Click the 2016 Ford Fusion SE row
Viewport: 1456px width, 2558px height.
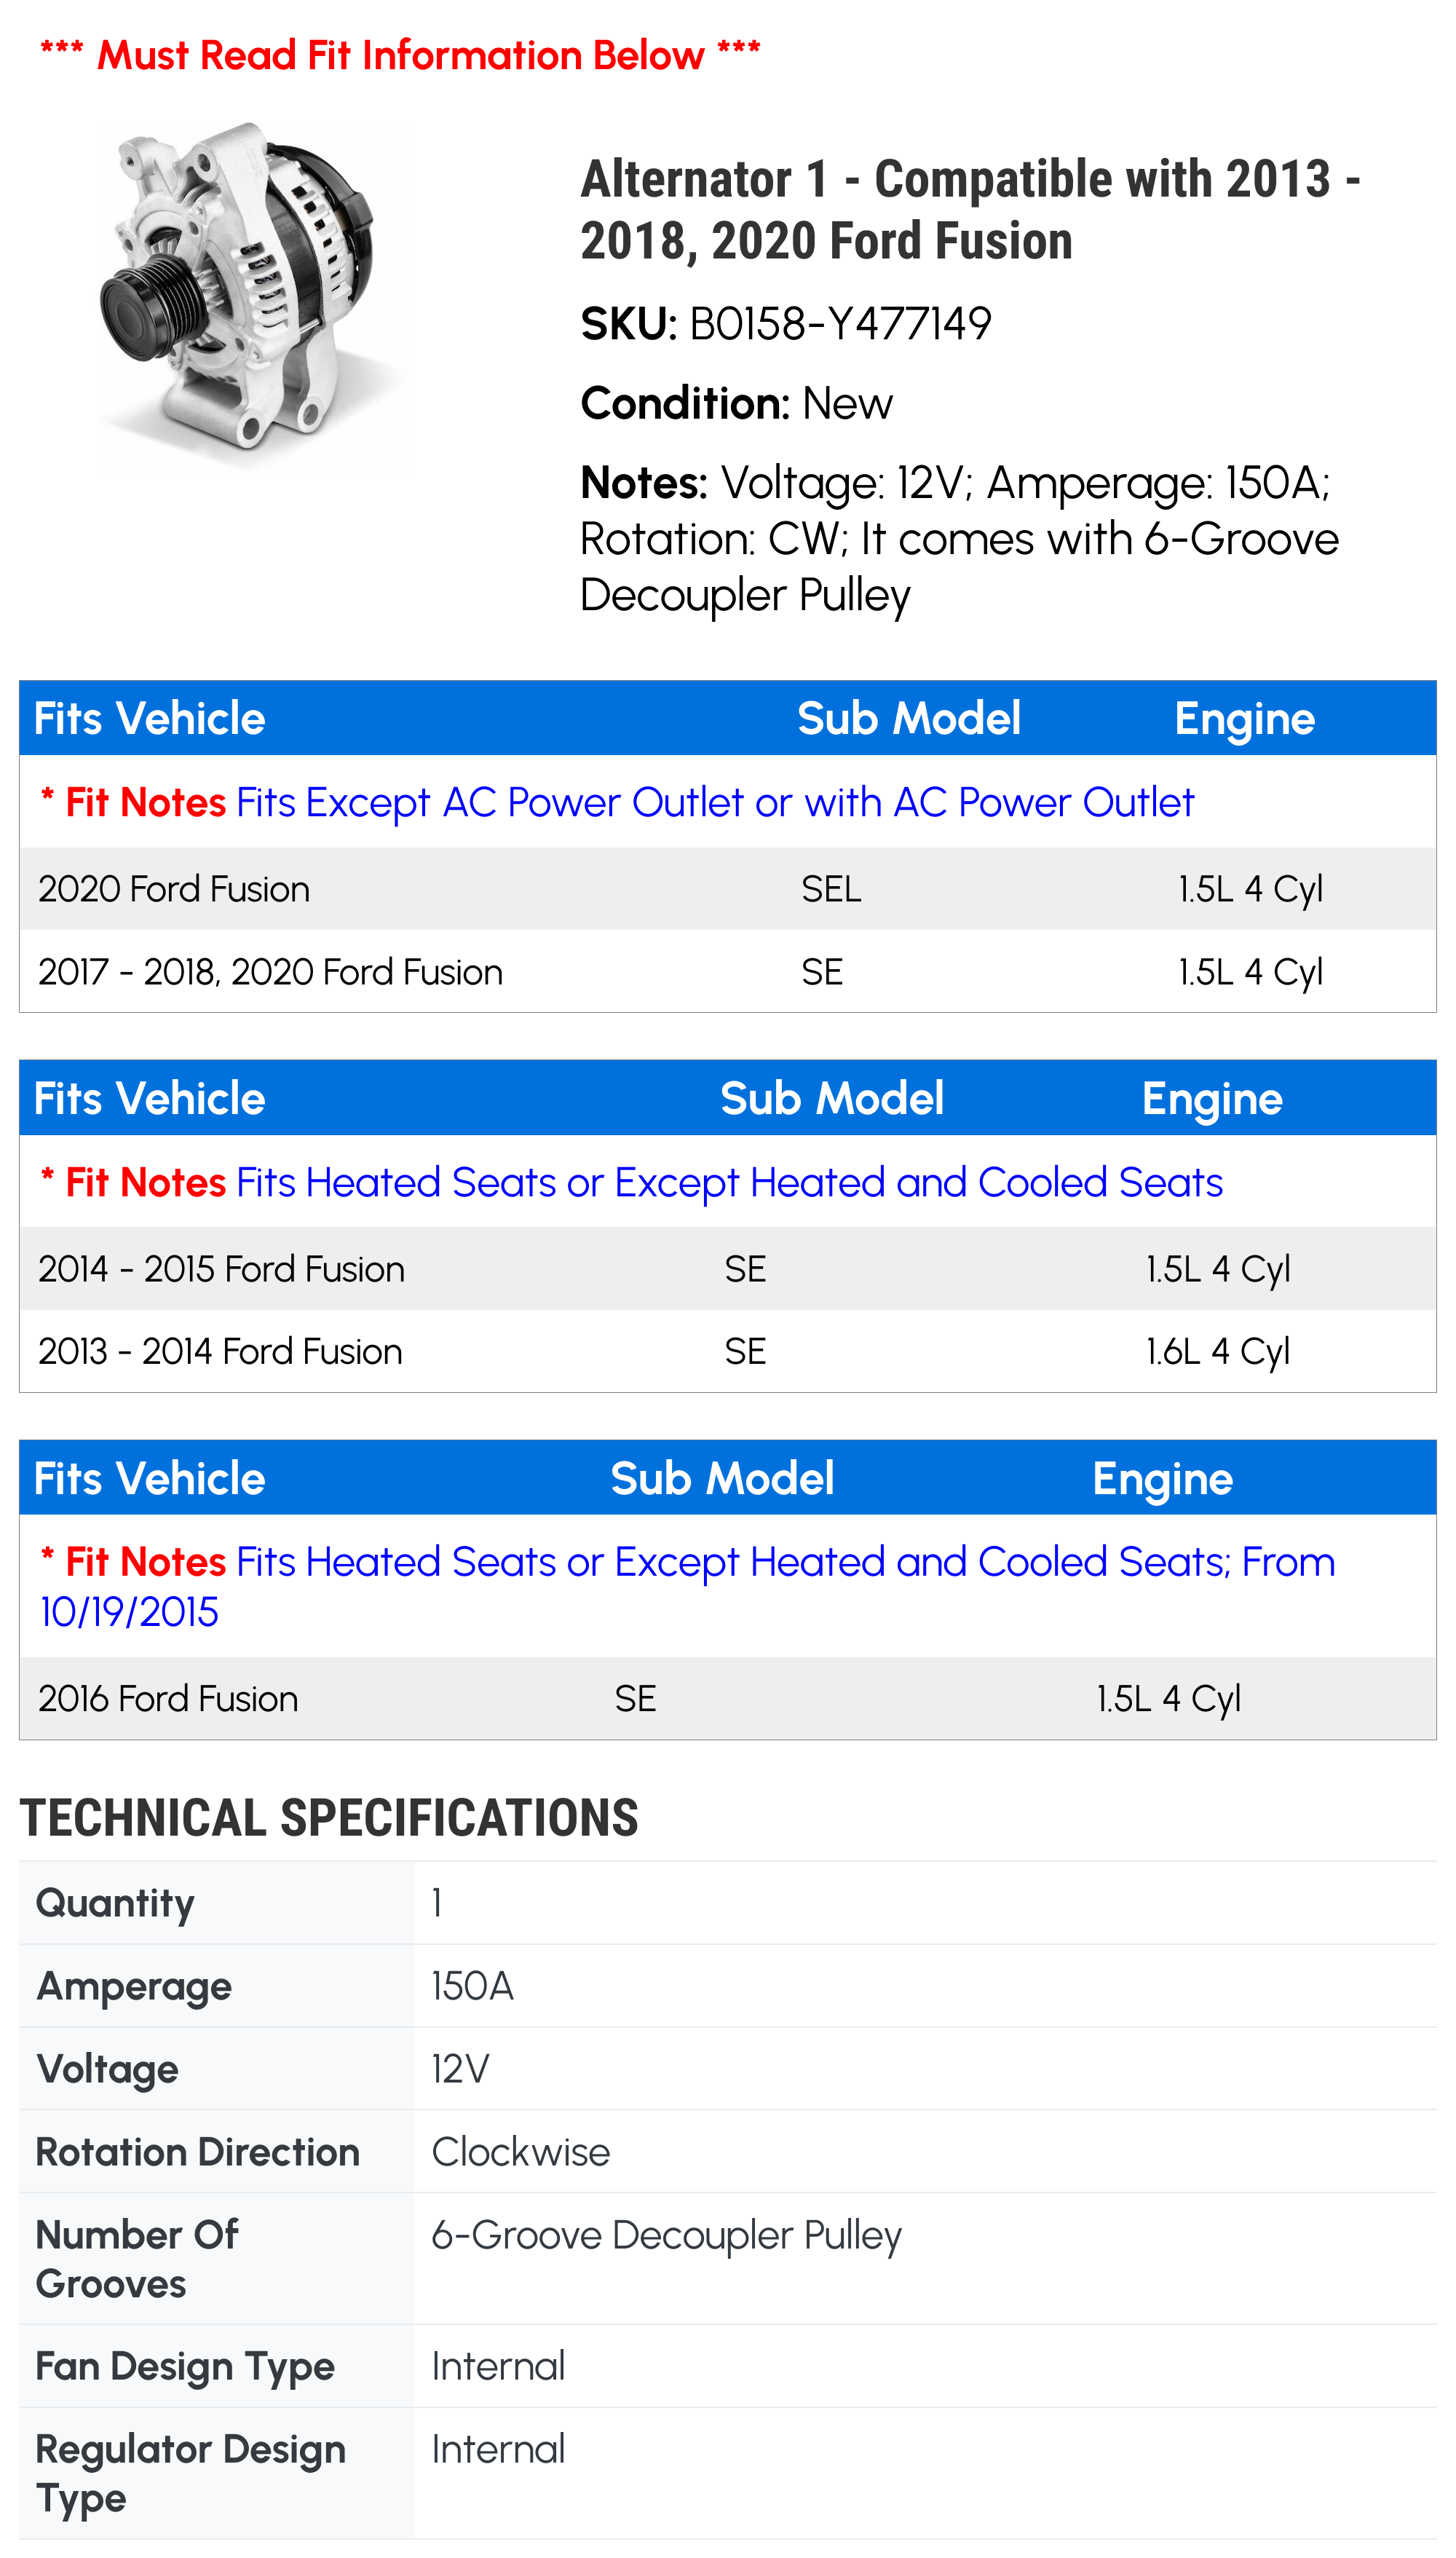tap(727, 1698)
